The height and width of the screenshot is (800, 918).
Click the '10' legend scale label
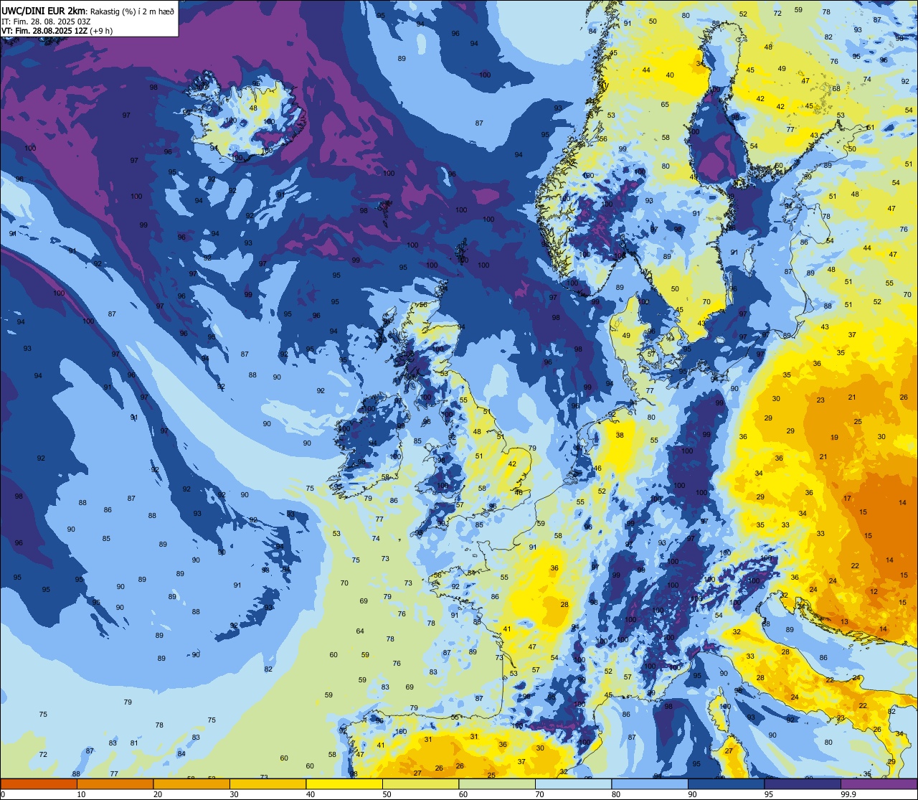tap(81, 794)
